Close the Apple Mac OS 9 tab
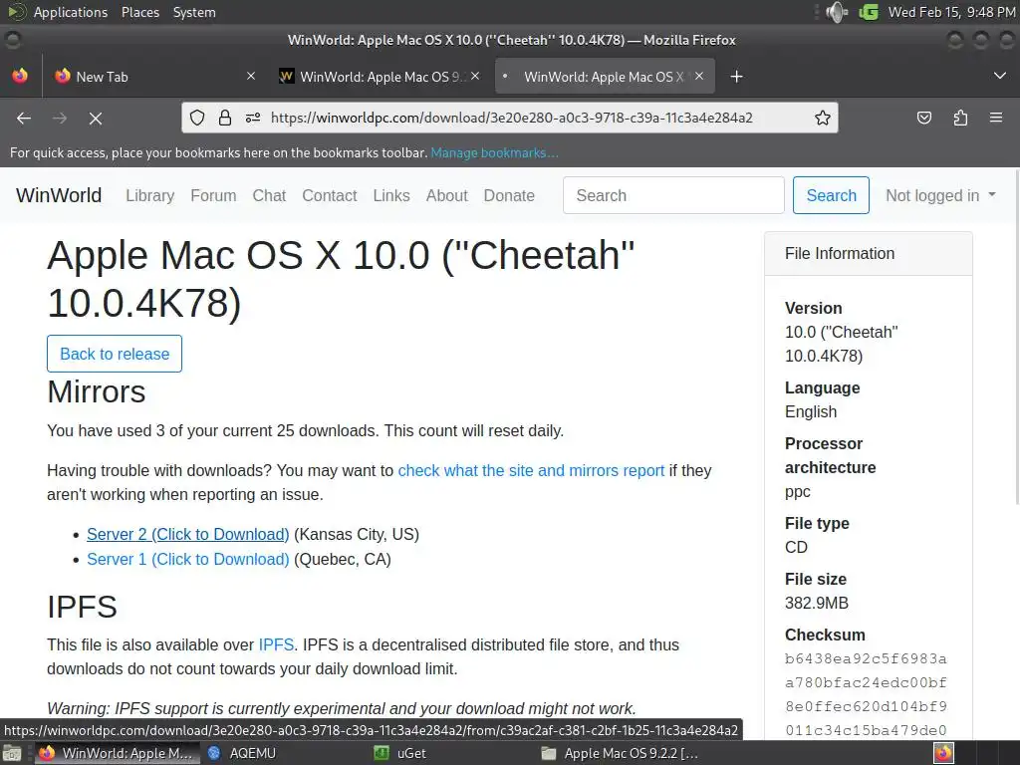The image size is (1020, 765). point(475,76)
